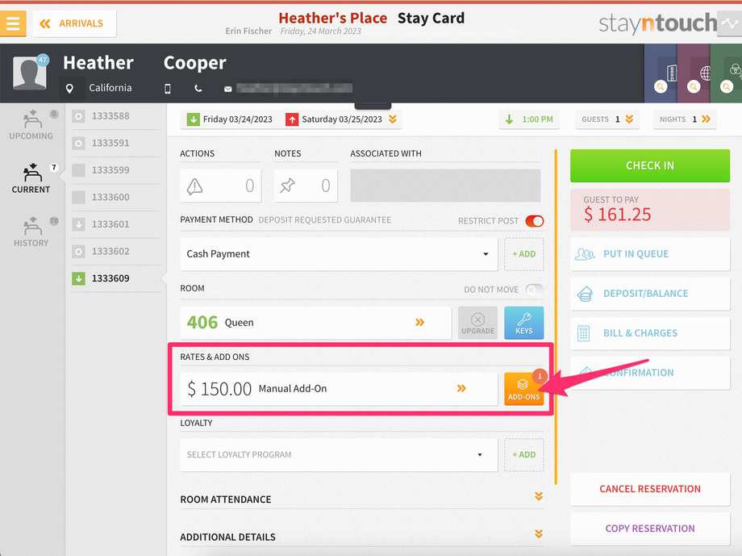The height and width of the screenshot is (556, 742).
Task: Click the green Check In button
Action: click(x=650, y=165)
